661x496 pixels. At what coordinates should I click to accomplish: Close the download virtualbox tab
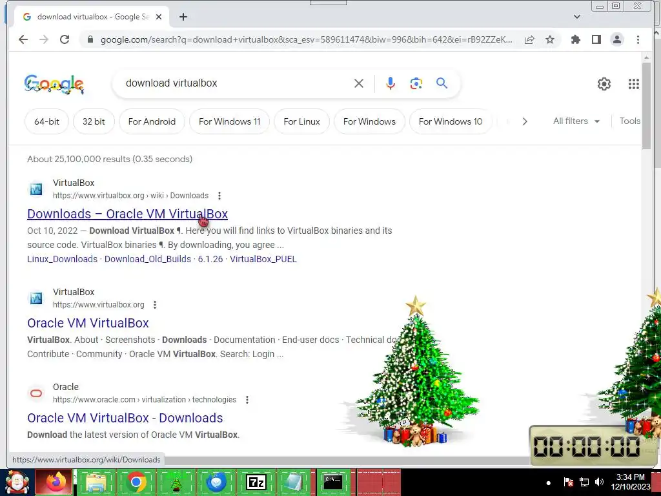[x=159, y=17]
